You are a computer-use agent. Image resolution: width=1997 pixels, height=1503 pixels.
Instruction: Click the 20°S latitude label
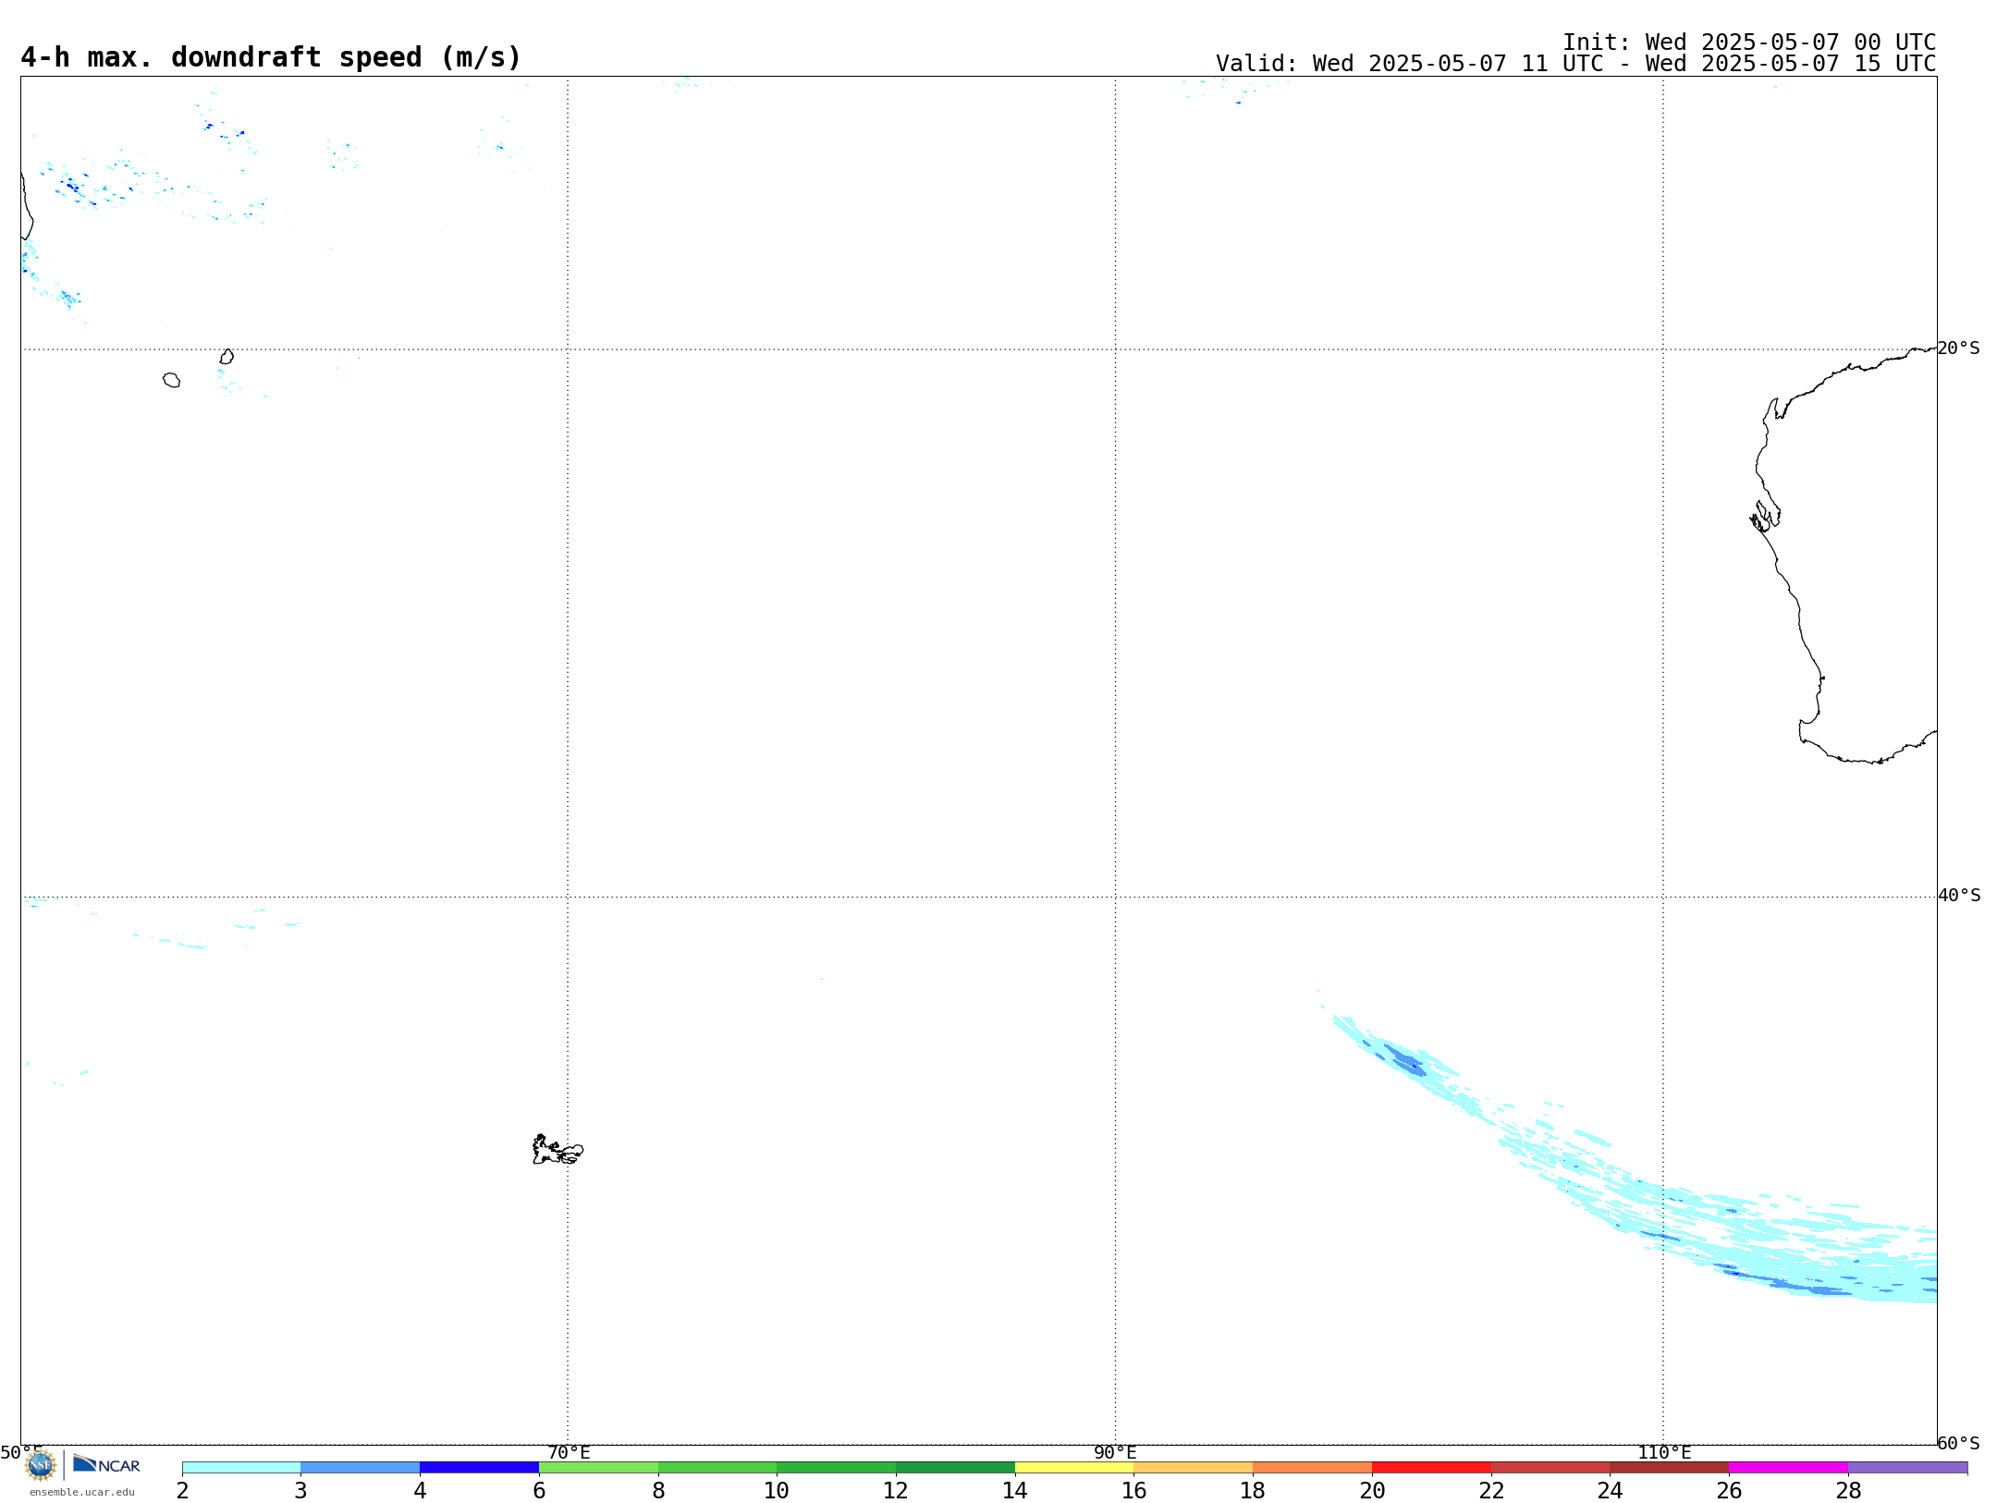(x=1959, y=348)
